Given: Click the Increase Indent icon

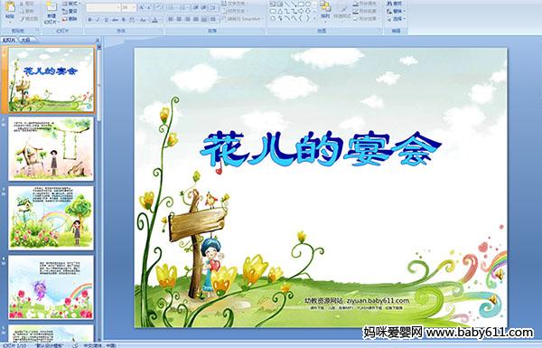Looking at the screenshot, I should (x=204, y=7).
